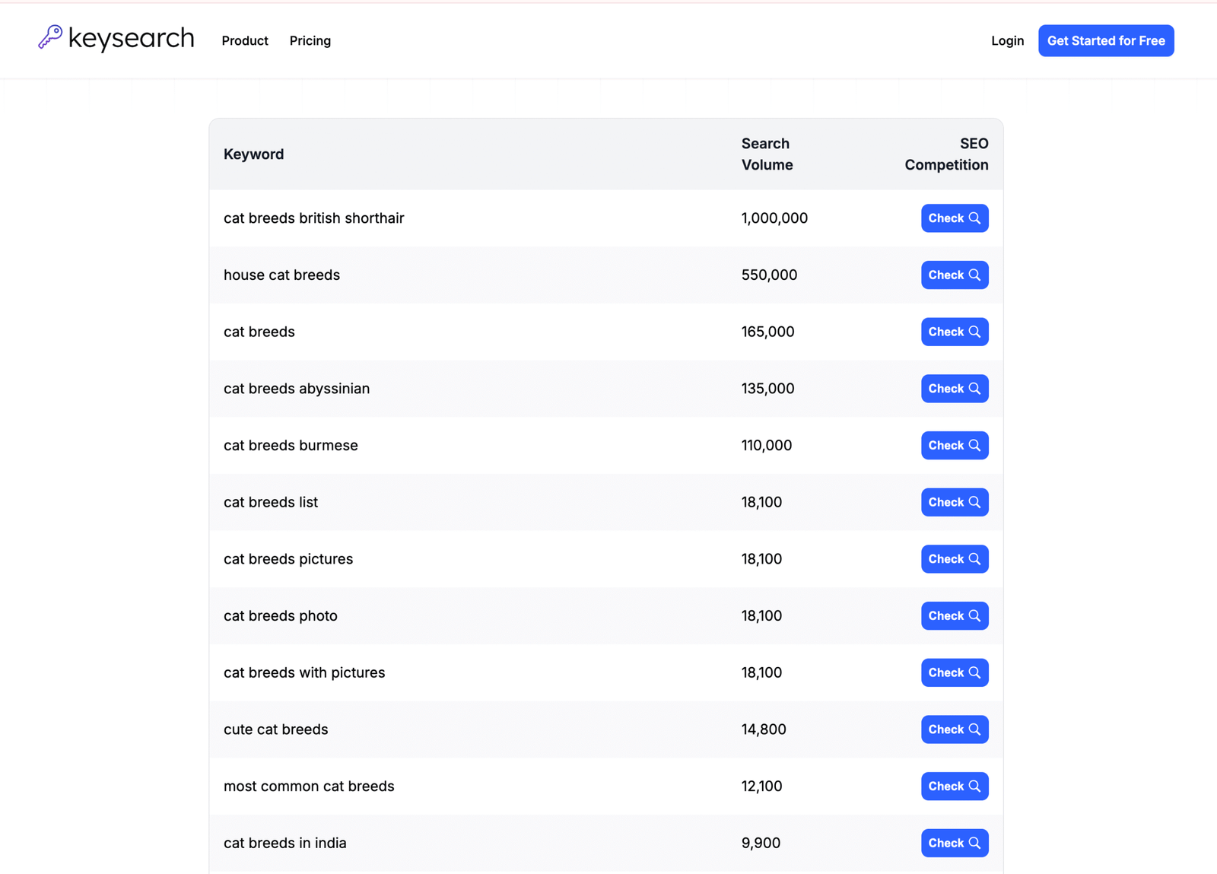
Task: Click the Keyword column header
Action: coord(253,154)
